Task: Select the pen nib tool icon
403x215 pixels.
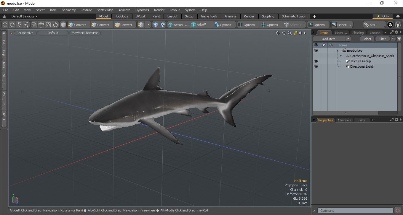Action: click(19, 25)
